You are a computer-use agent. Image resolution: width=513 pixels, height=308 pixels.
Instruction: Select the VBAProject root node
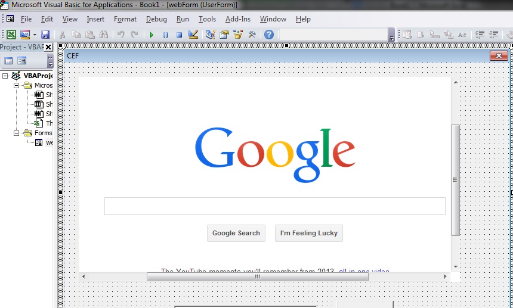tap(32, 76)
